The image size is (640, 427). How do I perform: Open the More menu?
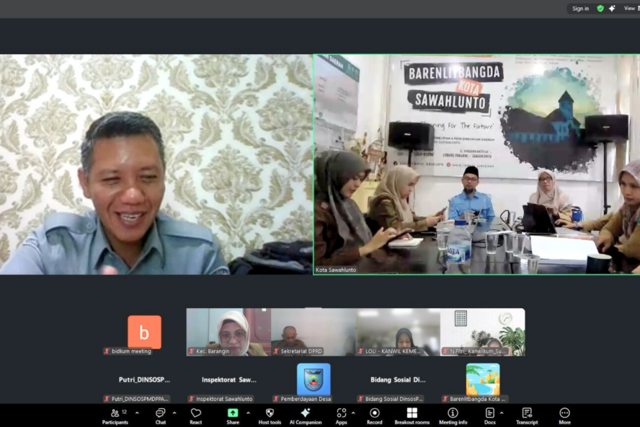tap(564, 415)
